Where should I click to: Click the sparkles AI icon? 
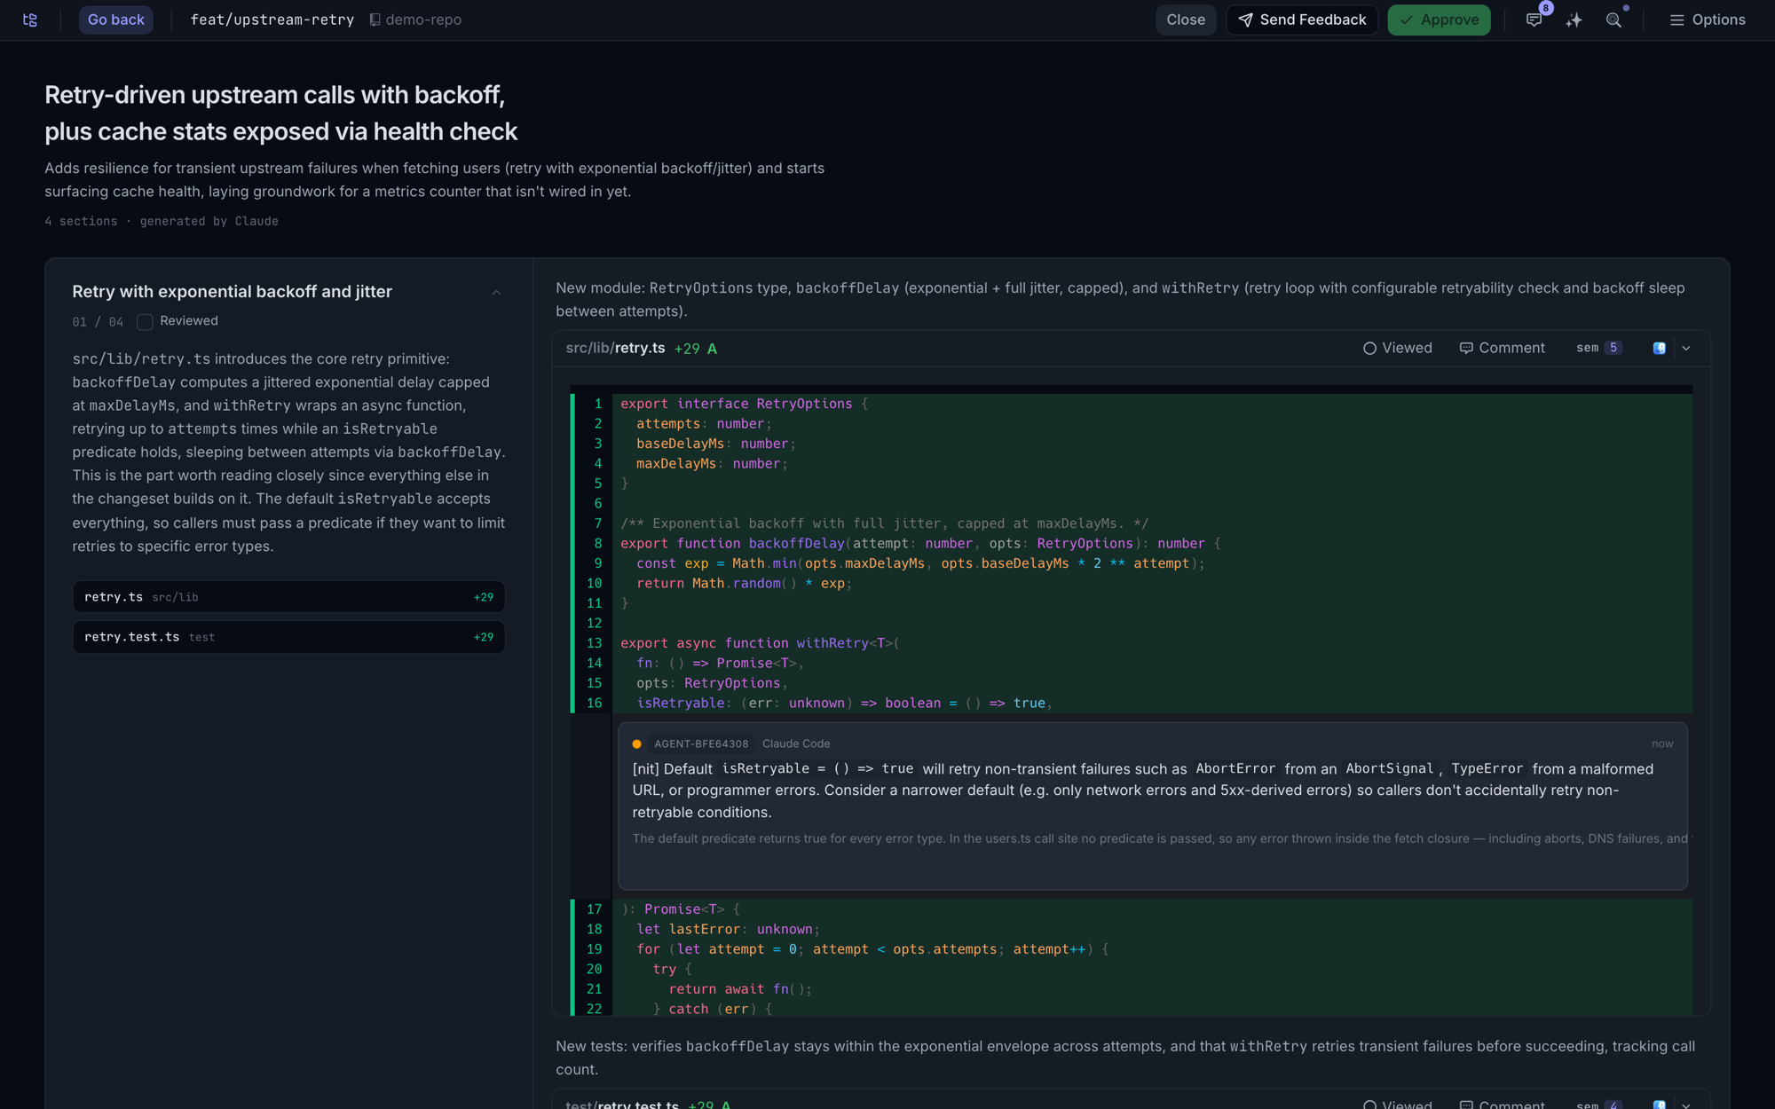point(1574,20)
